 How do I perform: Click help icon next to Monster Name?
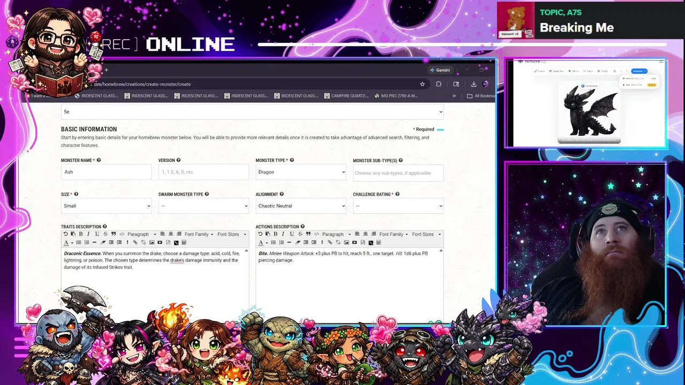(x=98, y=160)
